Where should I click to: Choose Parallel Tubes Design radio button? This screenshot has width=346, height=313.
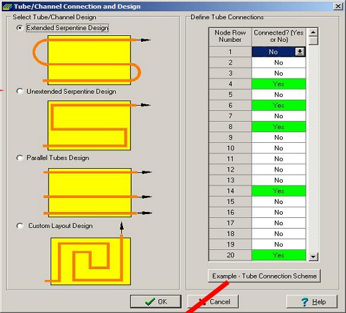click(19, 157)
